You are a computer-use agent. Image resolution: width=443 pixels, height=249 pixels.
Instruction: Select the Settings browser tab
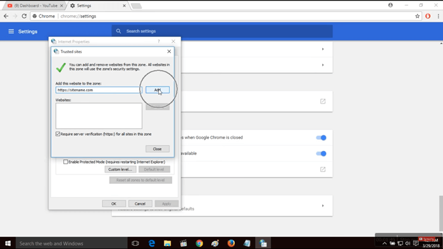tap(97, 5)
